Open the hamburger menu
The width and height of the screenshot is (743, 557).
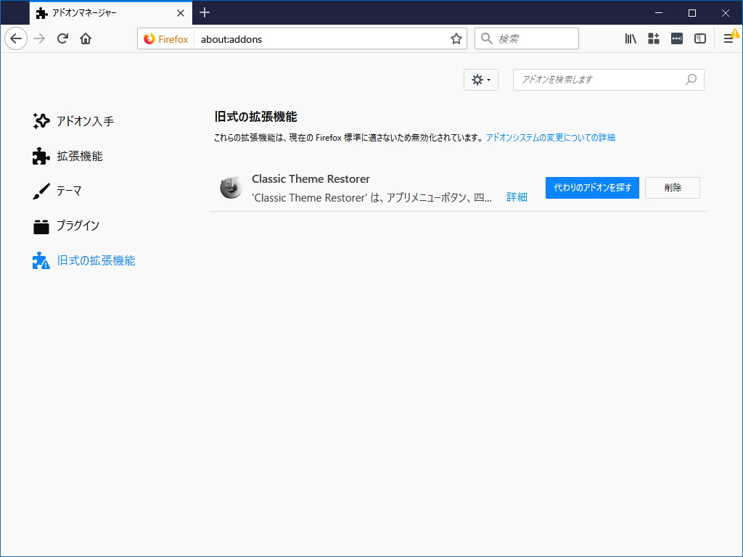click(x=729, y=38)
